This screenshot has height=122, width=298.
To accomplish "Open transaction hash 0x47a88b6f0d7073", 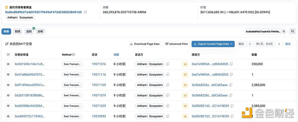I will pos(29,75).
